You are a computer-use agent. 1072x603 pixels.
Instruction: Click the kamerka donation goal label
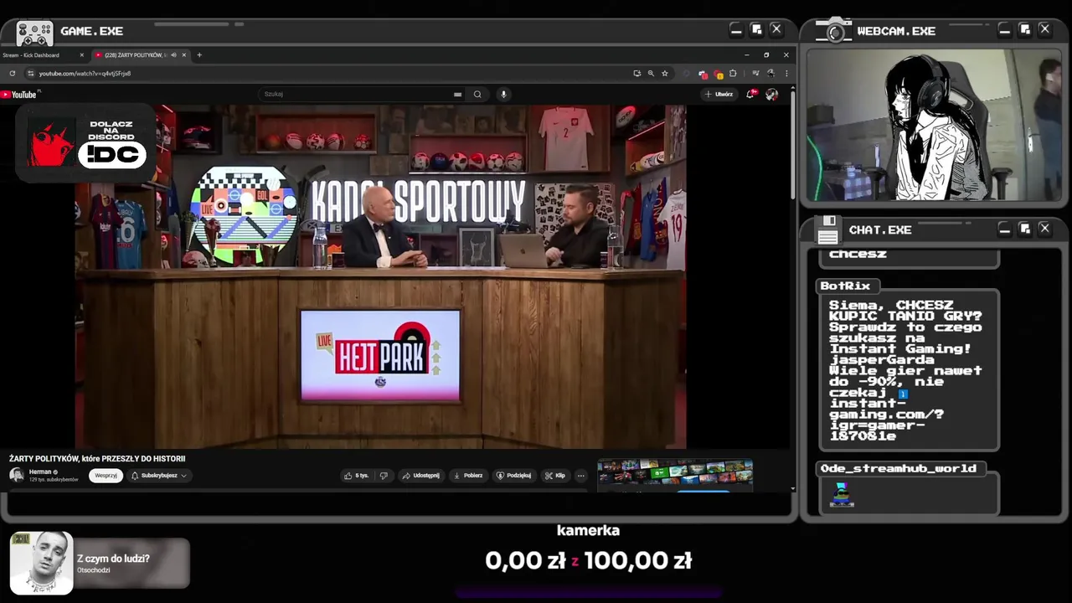[x=588, y=530]
